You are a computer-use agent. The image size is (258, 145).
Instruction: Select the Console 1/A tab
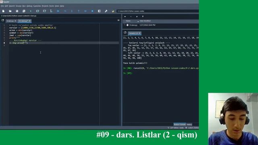133,33
